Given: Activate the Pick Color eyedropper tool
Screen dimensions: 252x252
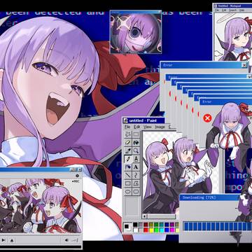Looking at the screenshot, I should click(x=128, y=150).
